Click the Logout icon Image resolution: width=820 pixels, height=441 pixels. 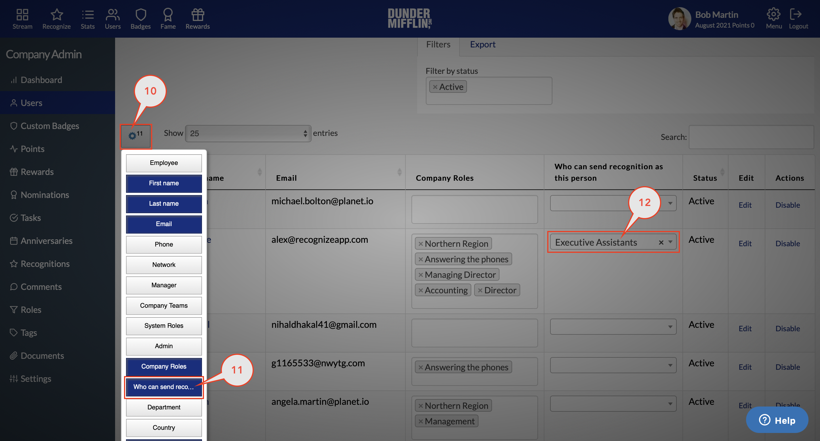(798, 19)
